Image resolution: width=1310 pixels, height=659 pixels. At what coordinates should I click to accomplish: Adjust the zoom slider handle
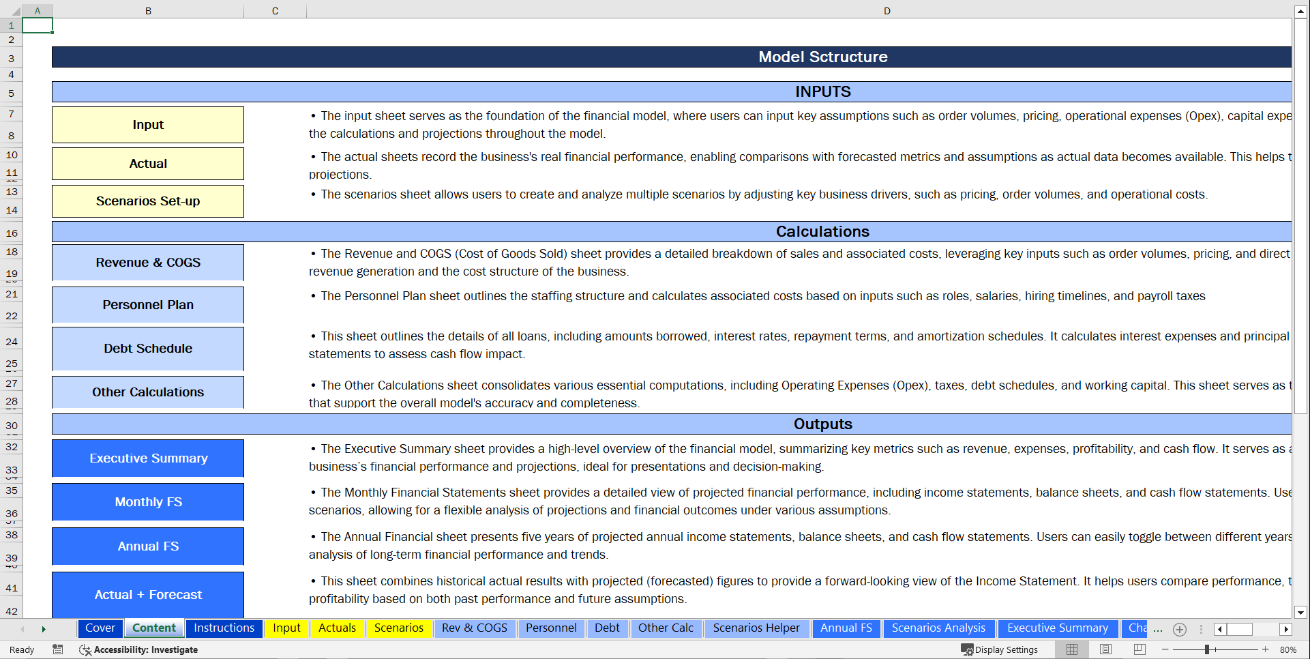pos(1208,649)
